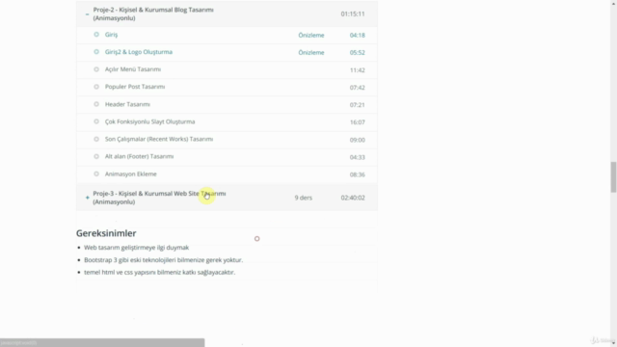Select the Animasyon Ekleme lecture title

[x=131, y=173]
